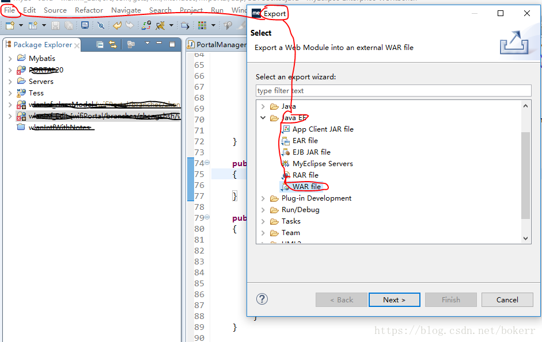The width and height of the screenshot is (542, 342).
Task: Close the Package Explorer tab
Action: point(77,45)
